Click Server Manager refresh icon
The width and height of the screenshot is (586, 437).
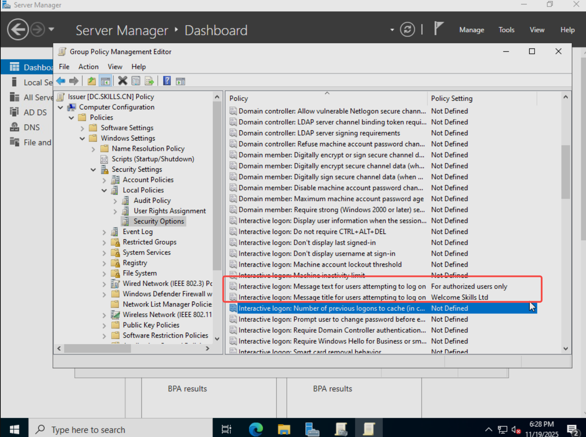click(407, 30)
